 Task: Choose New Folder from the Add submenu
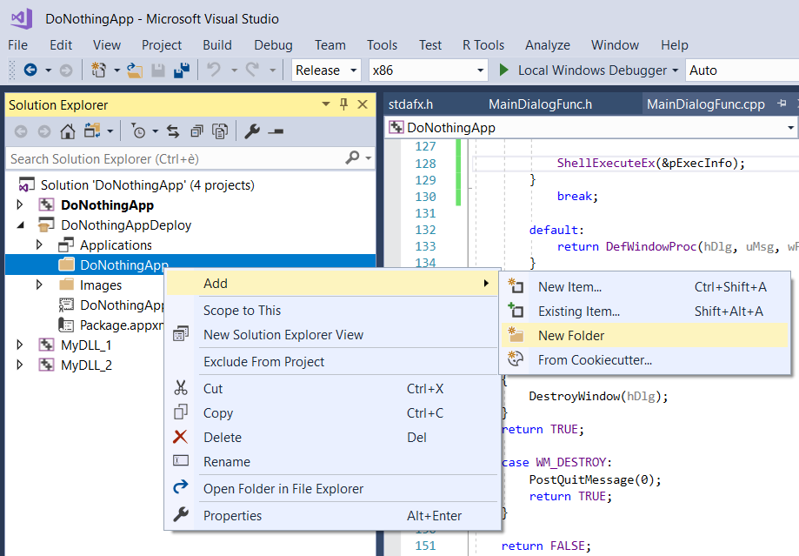[x=644, y=335]
